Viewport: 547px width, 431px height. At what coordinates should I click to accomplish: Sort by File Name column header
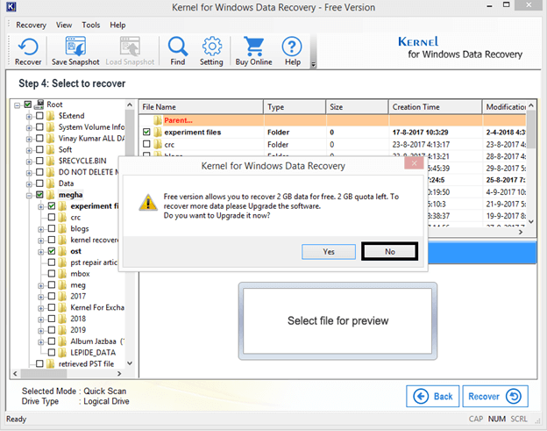click(202, 107)
